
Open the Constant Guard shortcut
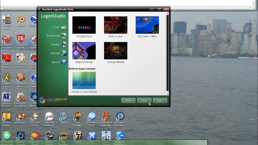21,41
